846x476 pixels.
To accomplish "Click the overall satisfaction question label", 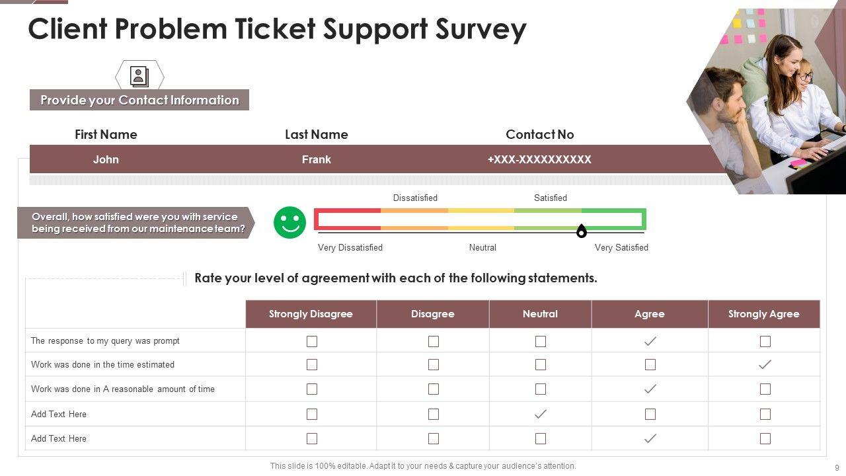I will click(x=135, y=223).
